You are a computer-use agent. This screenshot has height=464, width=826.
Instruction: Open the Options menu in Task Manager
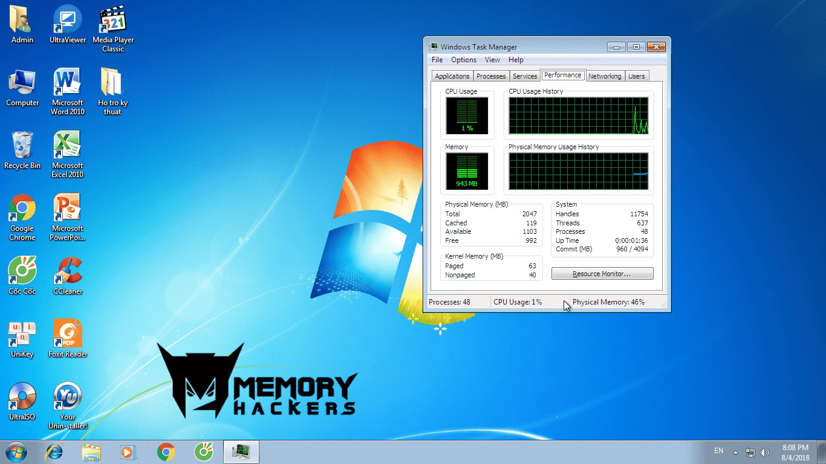(464, 60)
